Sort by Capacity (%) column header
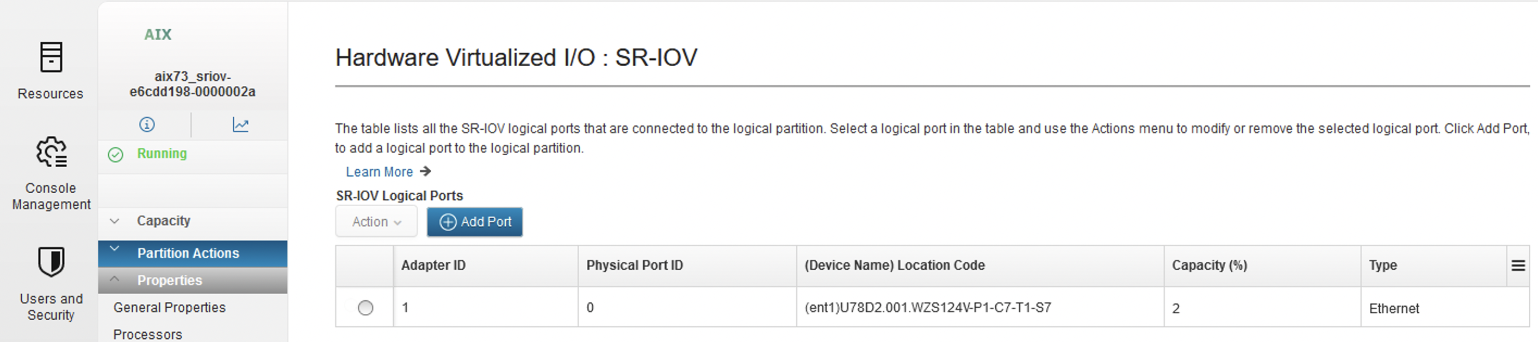Screen dimensions: 1538x342 pos(1209,266)
